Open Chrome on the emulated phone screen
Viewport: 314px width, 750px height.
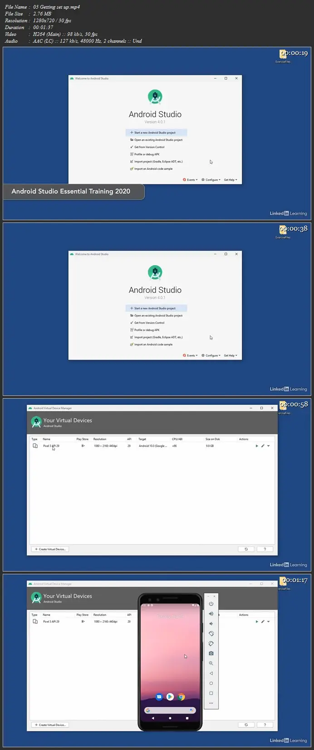click(x=181, y=697)
